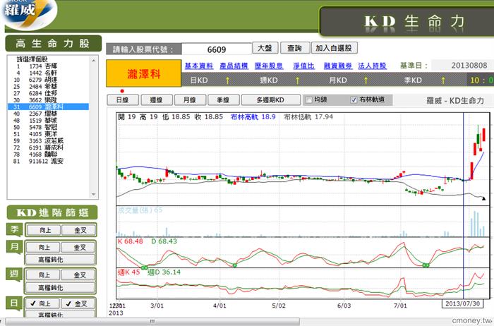Select stock 3163 波若威 in list

click(48, 141)
